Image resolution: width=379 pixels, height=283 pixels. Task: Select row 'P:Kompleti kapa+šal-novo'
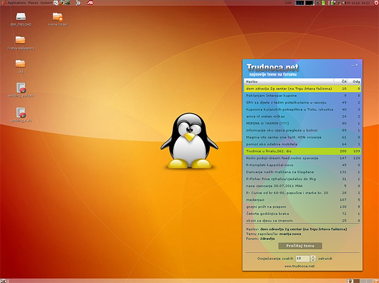[302, 165]
